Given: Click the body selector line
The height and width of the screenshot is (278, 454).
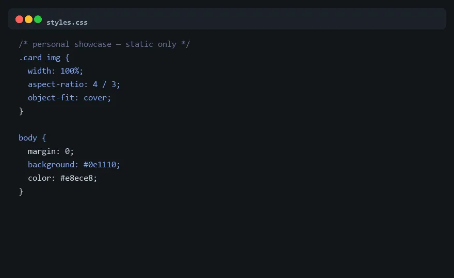Looking at the screenshot, I should (x=33, y=138).
